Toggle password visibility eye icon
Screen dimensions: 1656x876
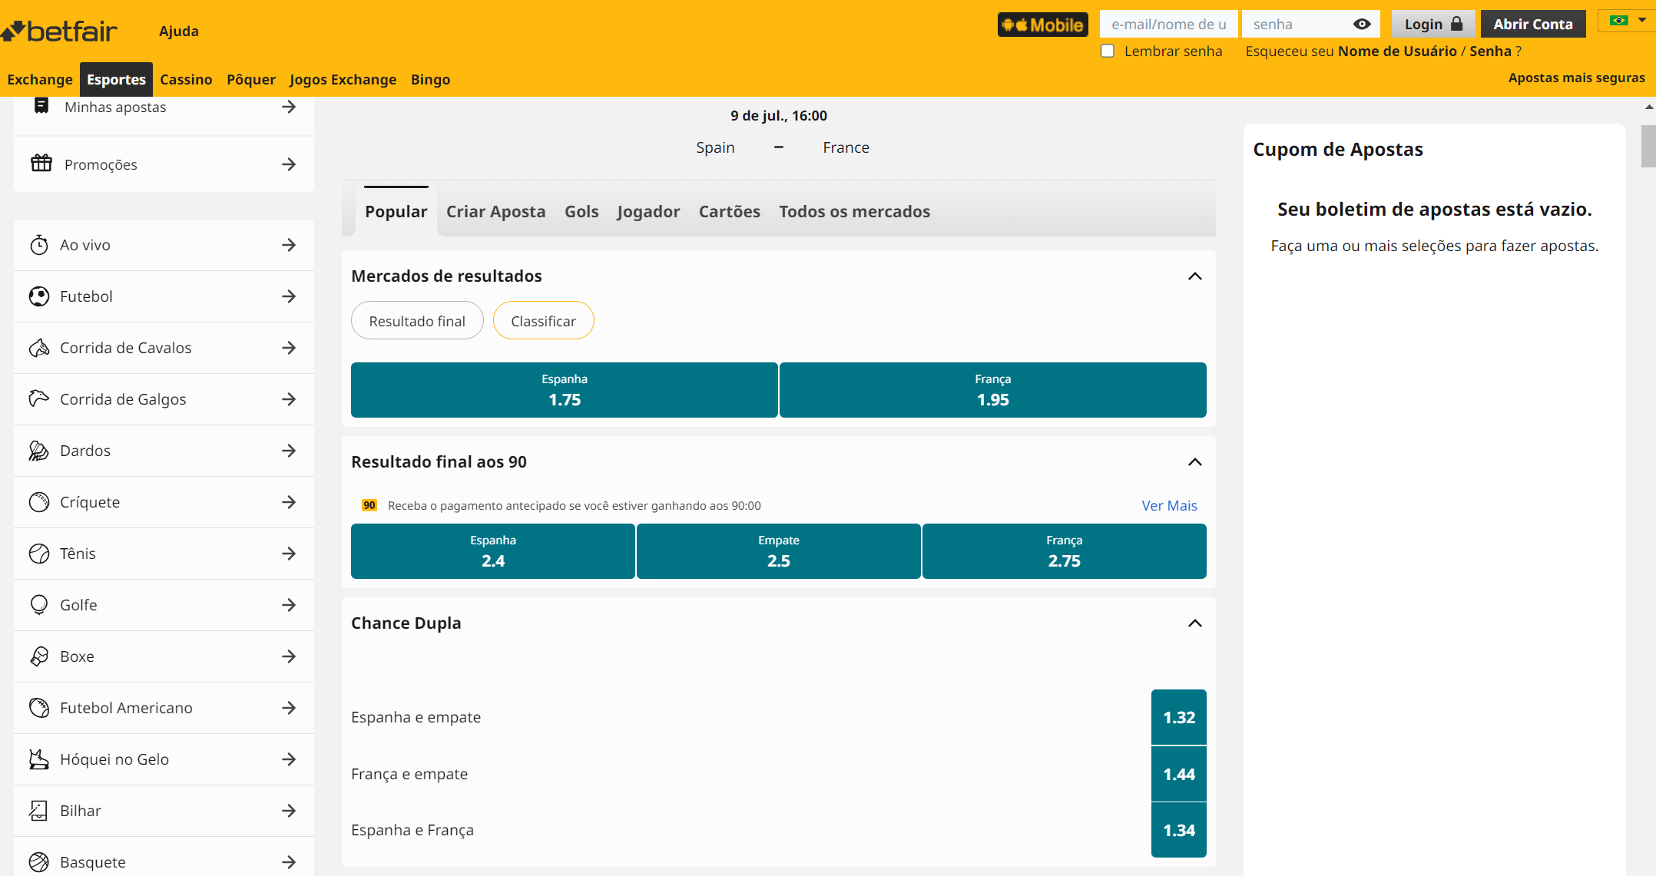click(1362, 25)
